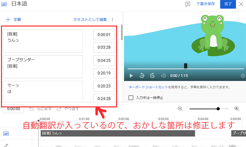
Task: Edit the start time 0:04:25
Action: tap(104, 61)
